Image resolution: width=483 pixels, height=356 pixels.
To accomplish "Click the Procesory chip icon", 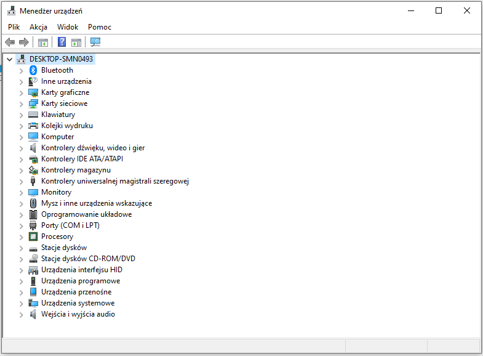I will 33,237.
